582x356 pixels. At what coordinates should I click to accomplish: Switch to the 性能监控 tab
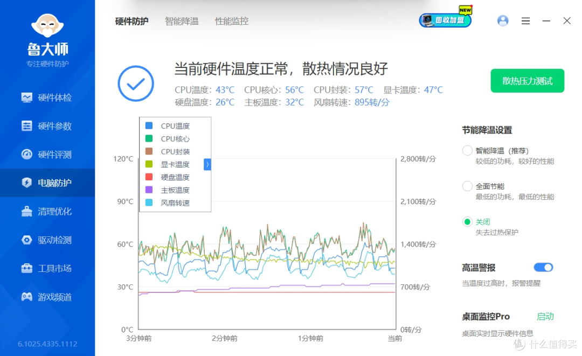232,21
